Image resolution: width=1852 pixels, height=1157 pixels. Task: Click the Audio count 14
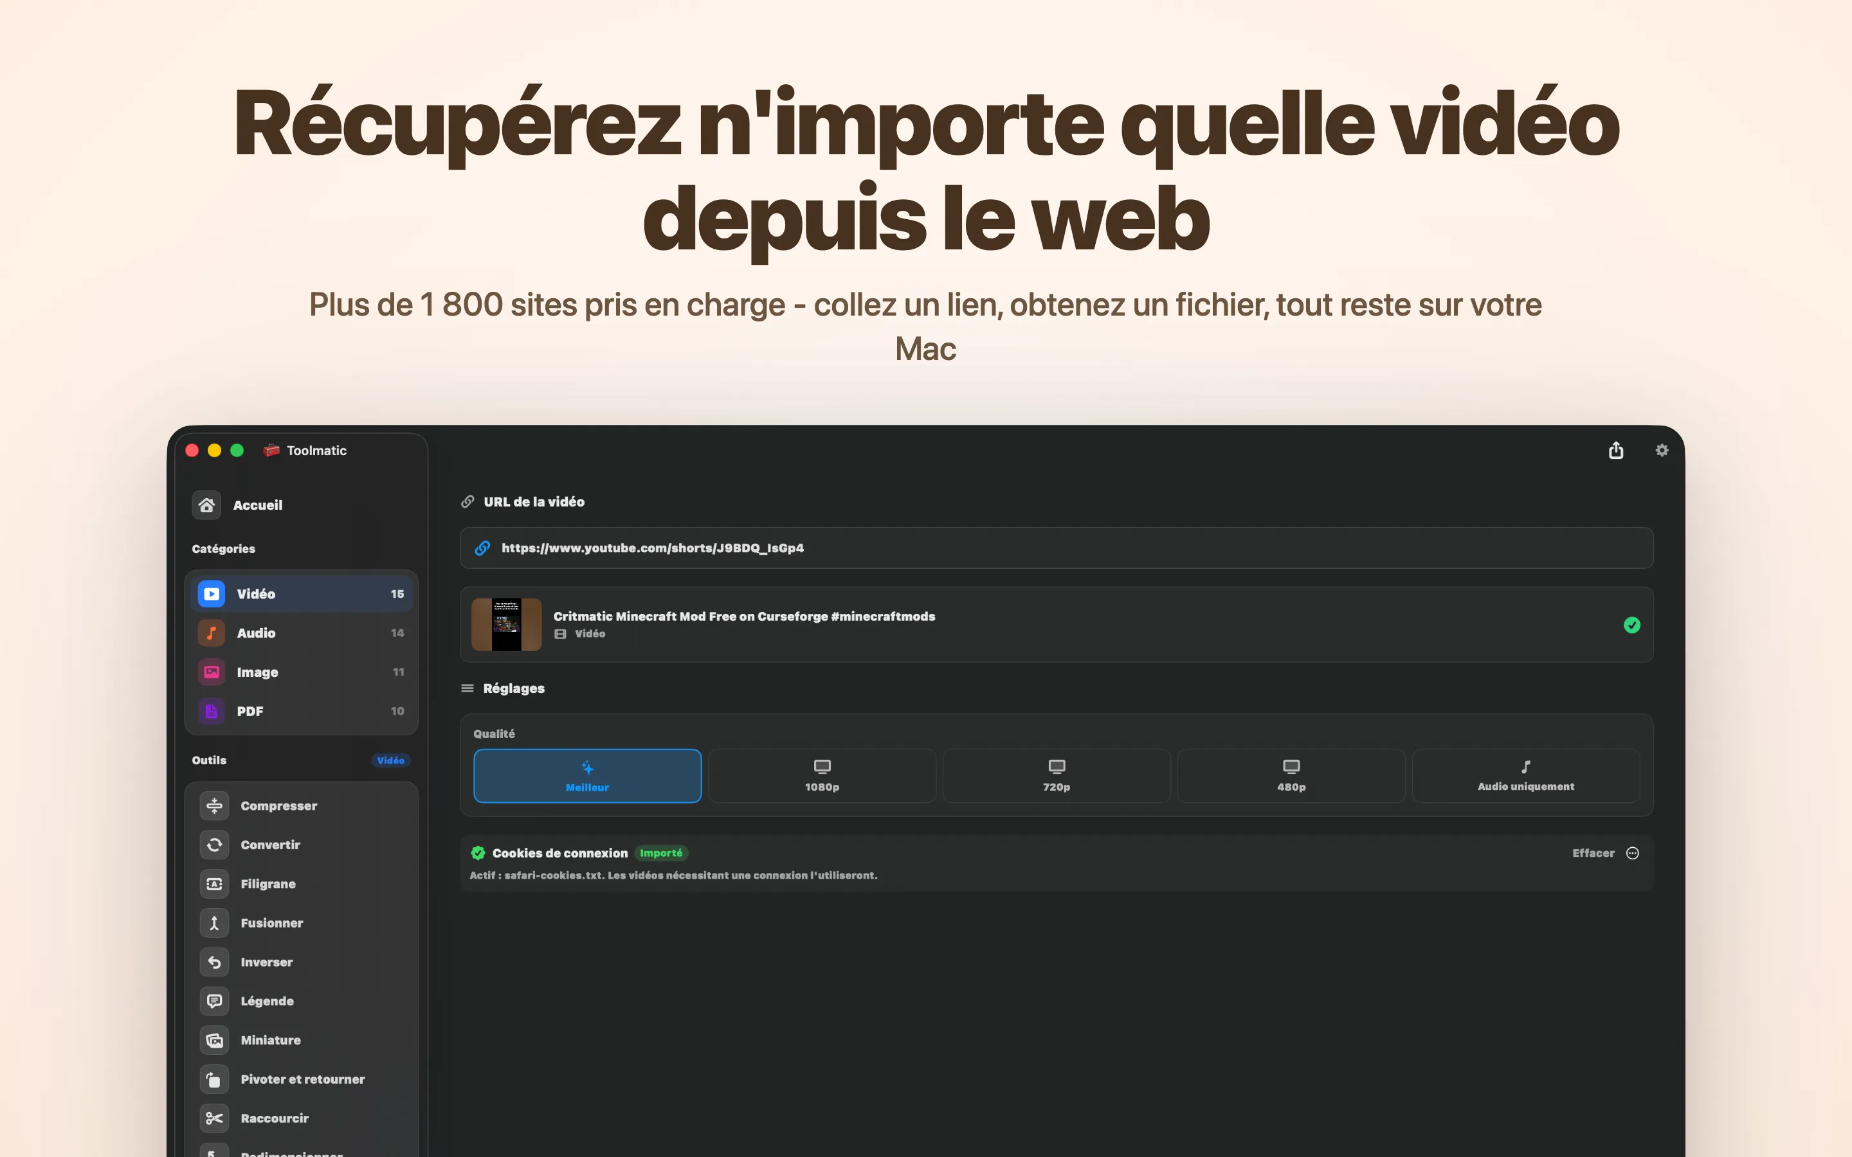[x=397, y=633]
